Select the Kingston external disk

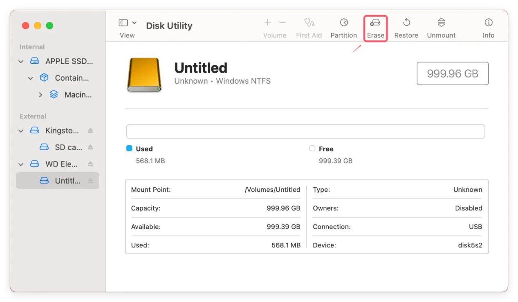click(x=58, y=131)
